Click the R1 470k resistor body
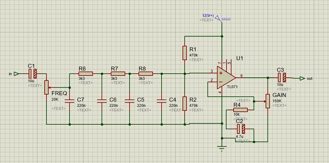Viewport: 329px width, 163px height. click(185, 52)
